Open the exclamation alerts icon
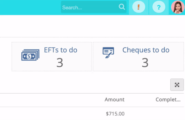Screen dimensions: 185x120 click(139, 7)
